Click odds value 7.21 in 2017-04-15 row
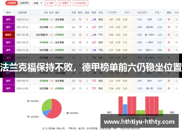The width and height of the screenshot is (182, 131). click(125, 42)
